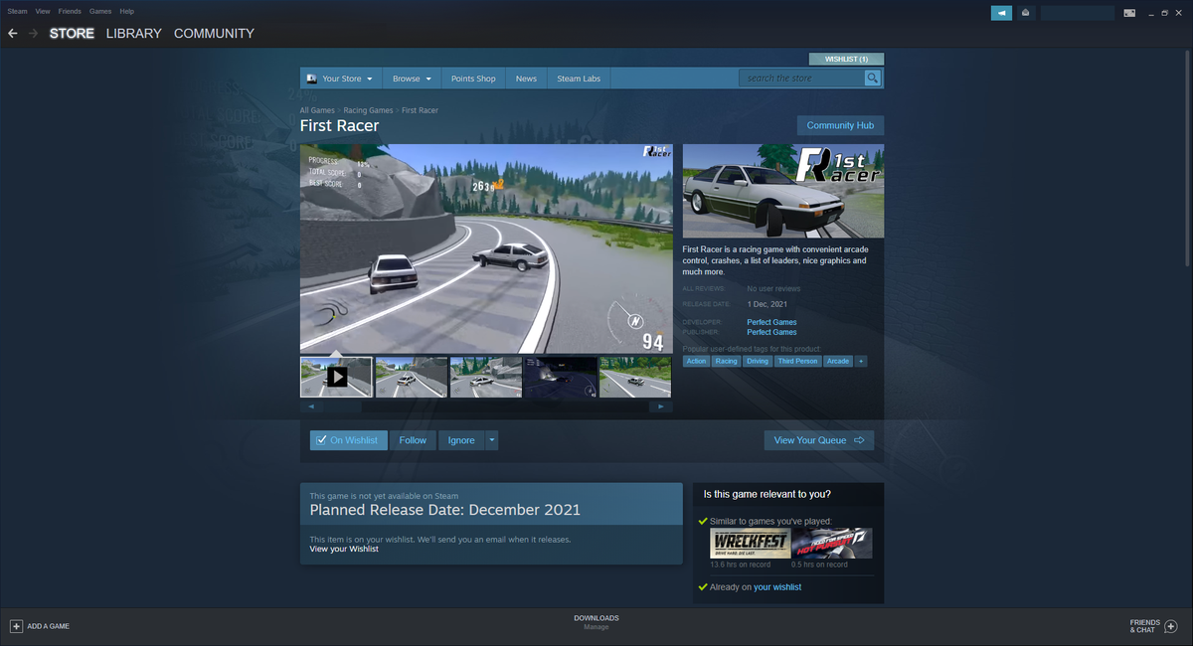Click the Follow button

(x=413, y=440)
